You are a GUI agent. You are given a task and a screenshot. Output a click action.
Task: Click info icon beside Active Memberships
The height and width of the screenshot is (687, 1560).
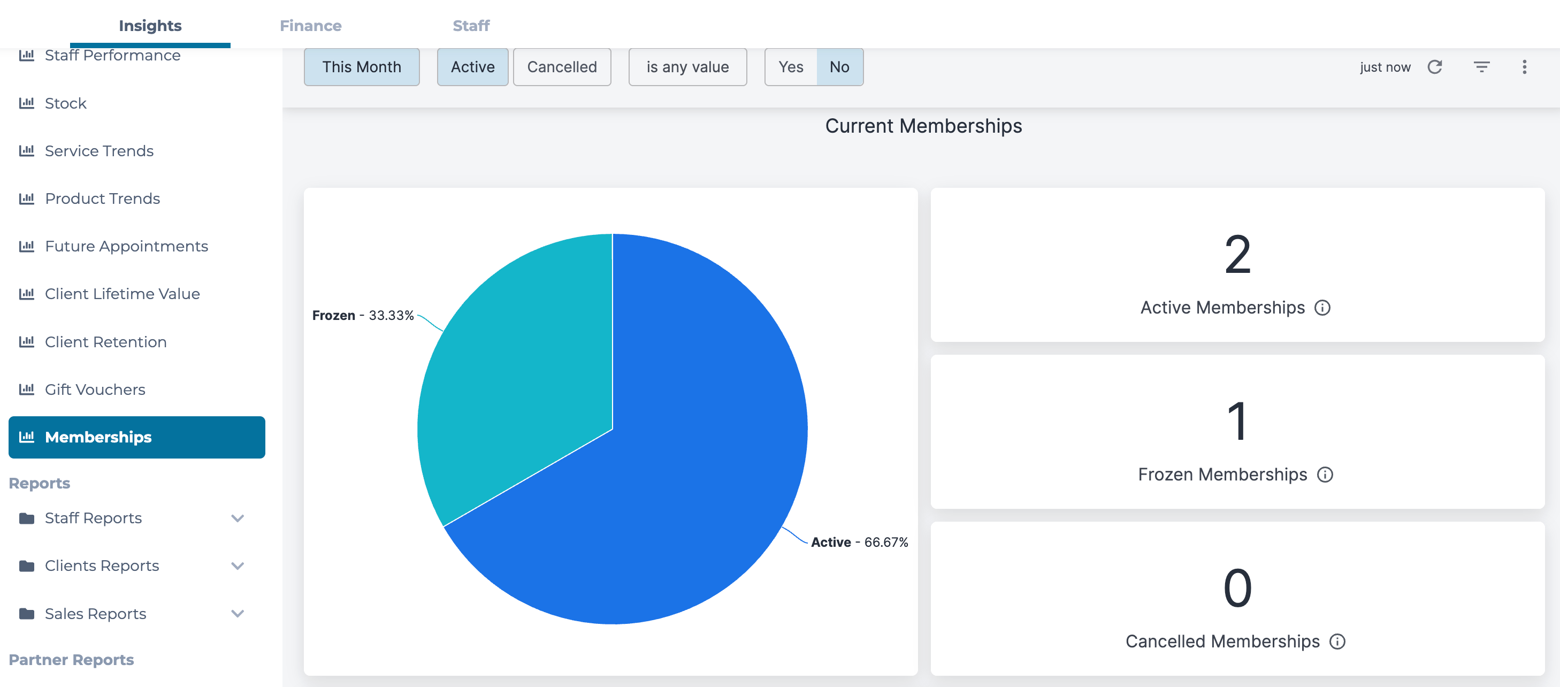click(x=1322, y=308)
